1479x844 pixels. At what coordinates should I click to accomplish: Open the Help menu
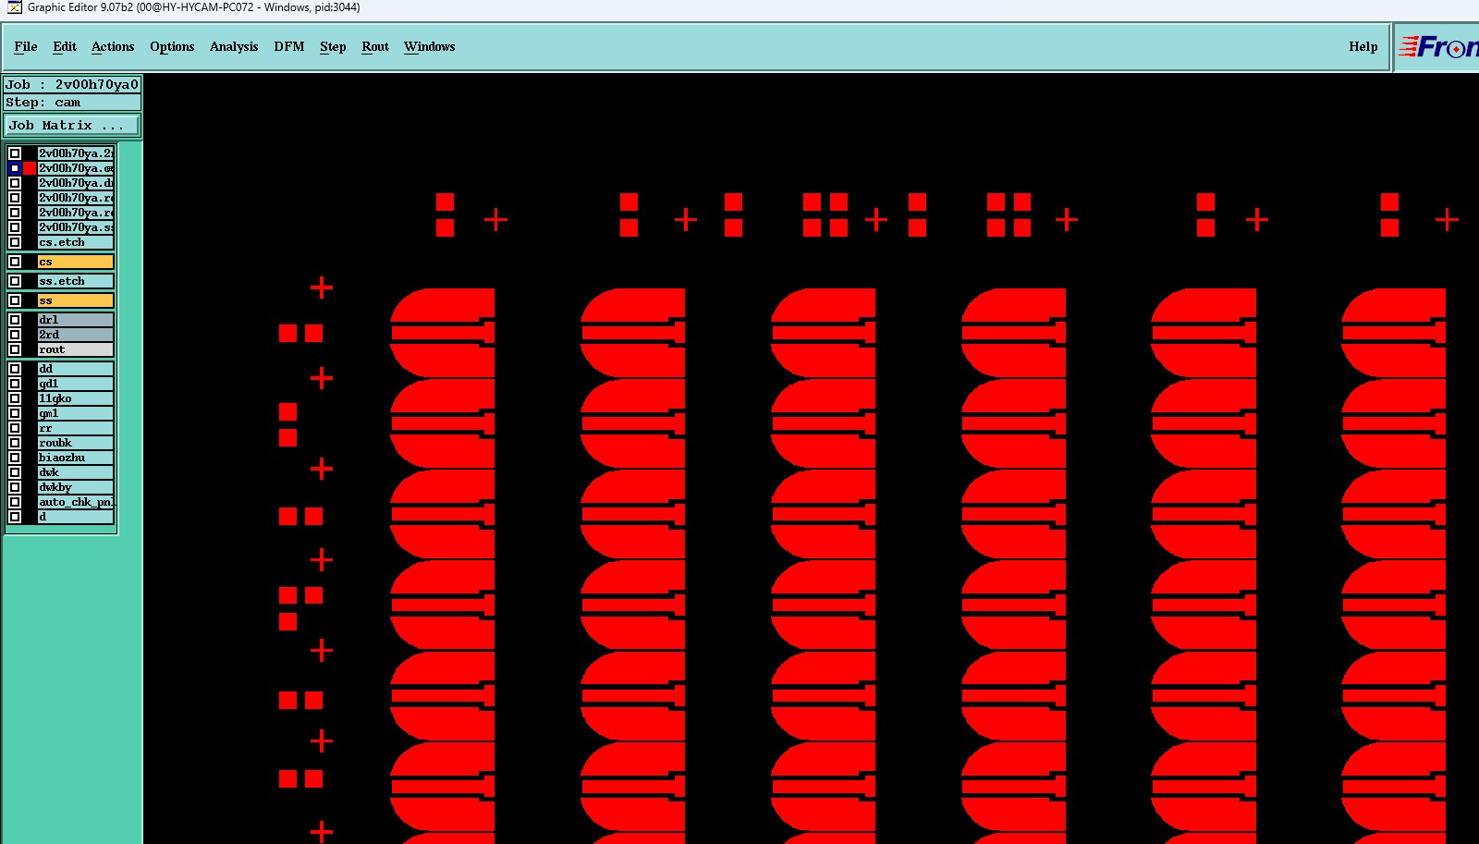tap(1363, 46)
